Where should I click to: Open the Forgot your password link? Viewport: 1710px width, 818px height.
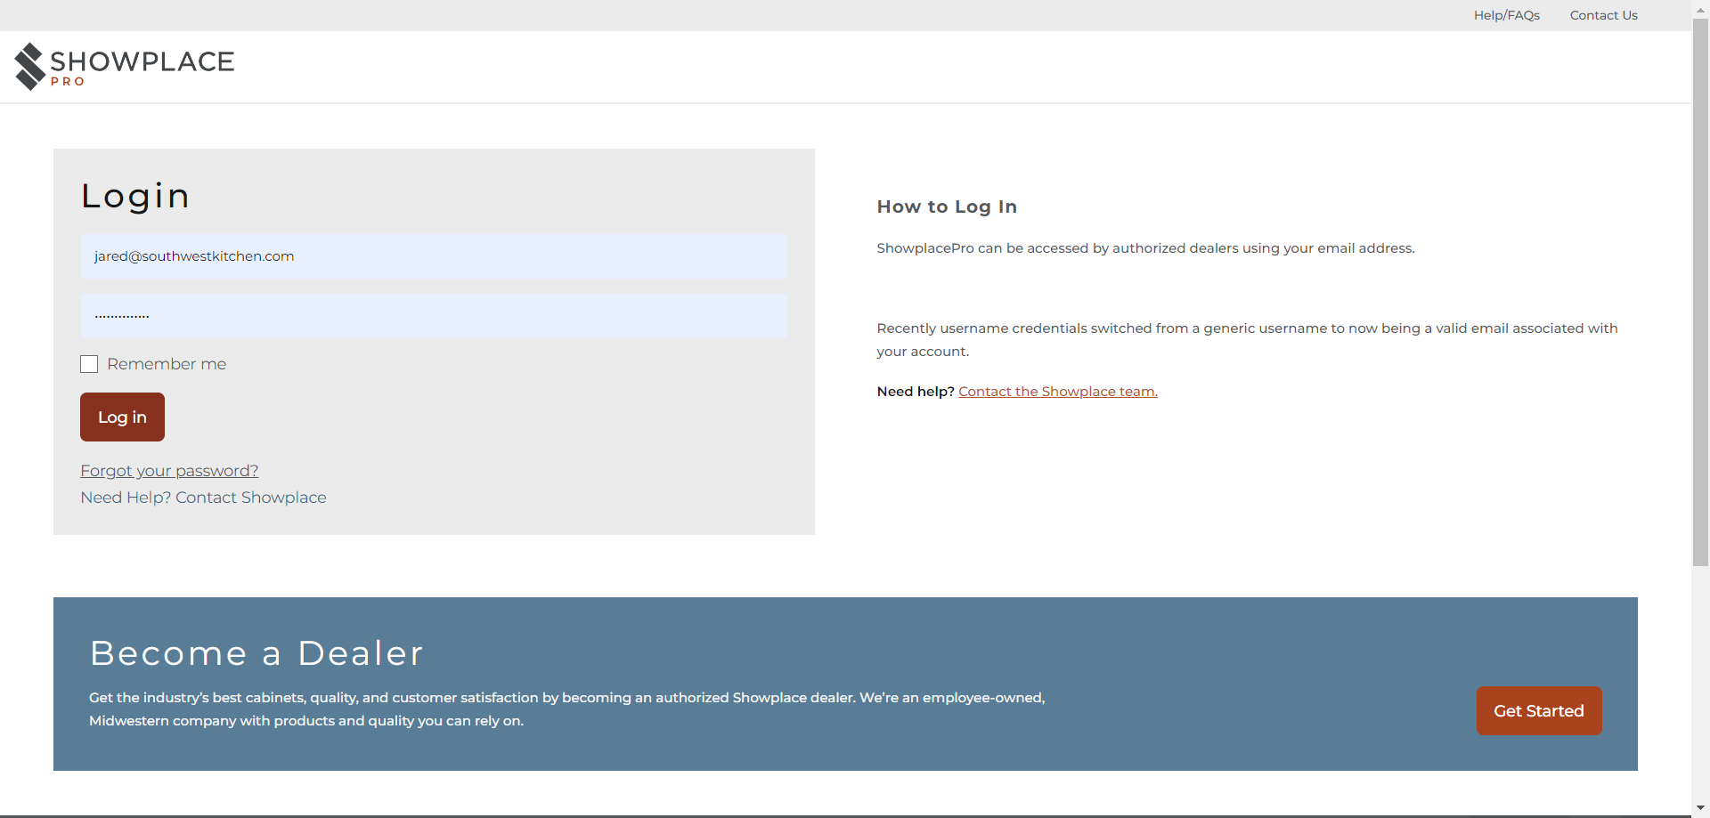[169, 471]
